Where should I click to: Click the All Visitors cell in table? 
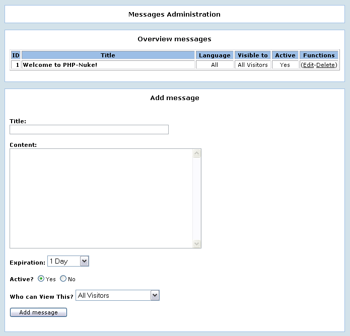(x=253, y=65)
